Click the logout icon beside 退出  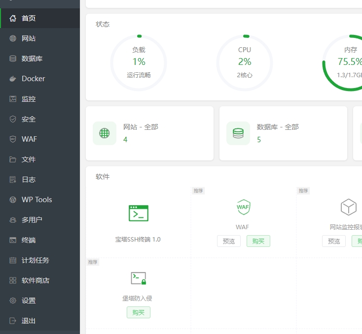pos(13,321)
